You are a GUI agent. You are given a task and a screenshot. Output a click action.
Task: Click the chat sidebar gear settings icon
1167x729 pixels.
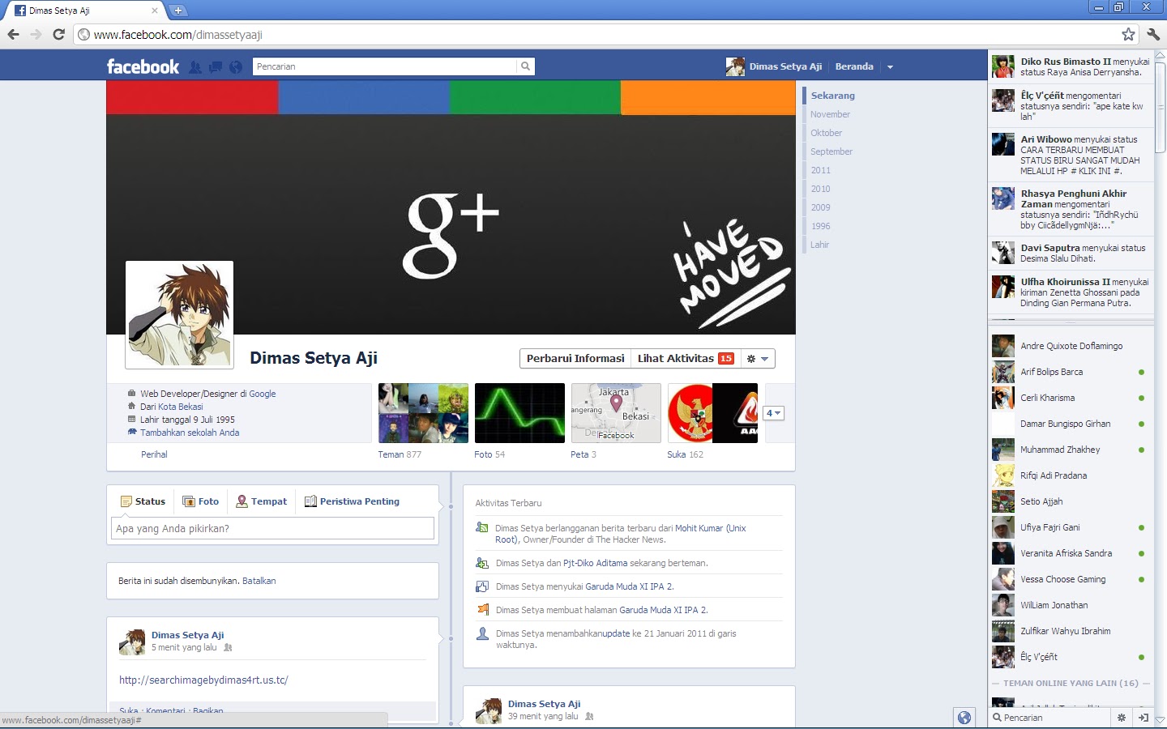coord(1122,718)
